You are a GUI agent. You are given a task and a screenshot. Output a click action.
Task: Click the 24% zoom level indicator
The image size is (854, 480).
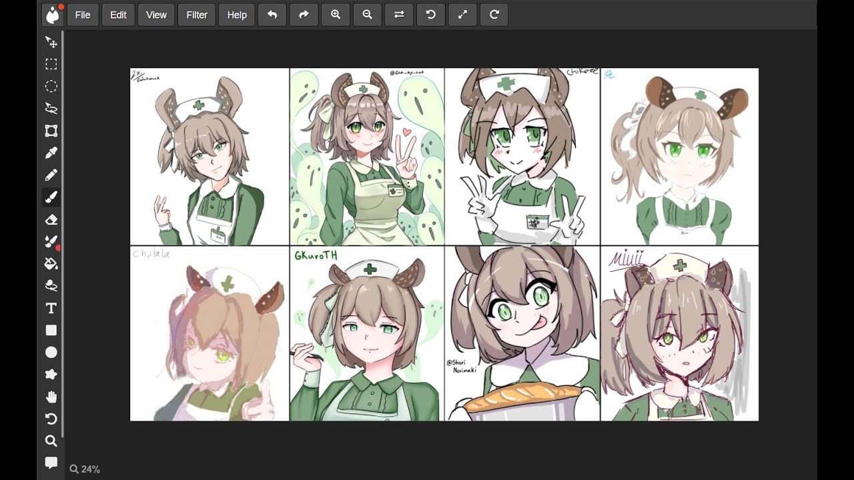(85, 469)
